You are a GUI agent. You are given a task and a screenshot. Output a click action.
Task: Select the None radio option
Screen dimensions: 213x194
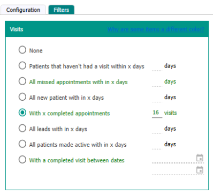[22, 50]
